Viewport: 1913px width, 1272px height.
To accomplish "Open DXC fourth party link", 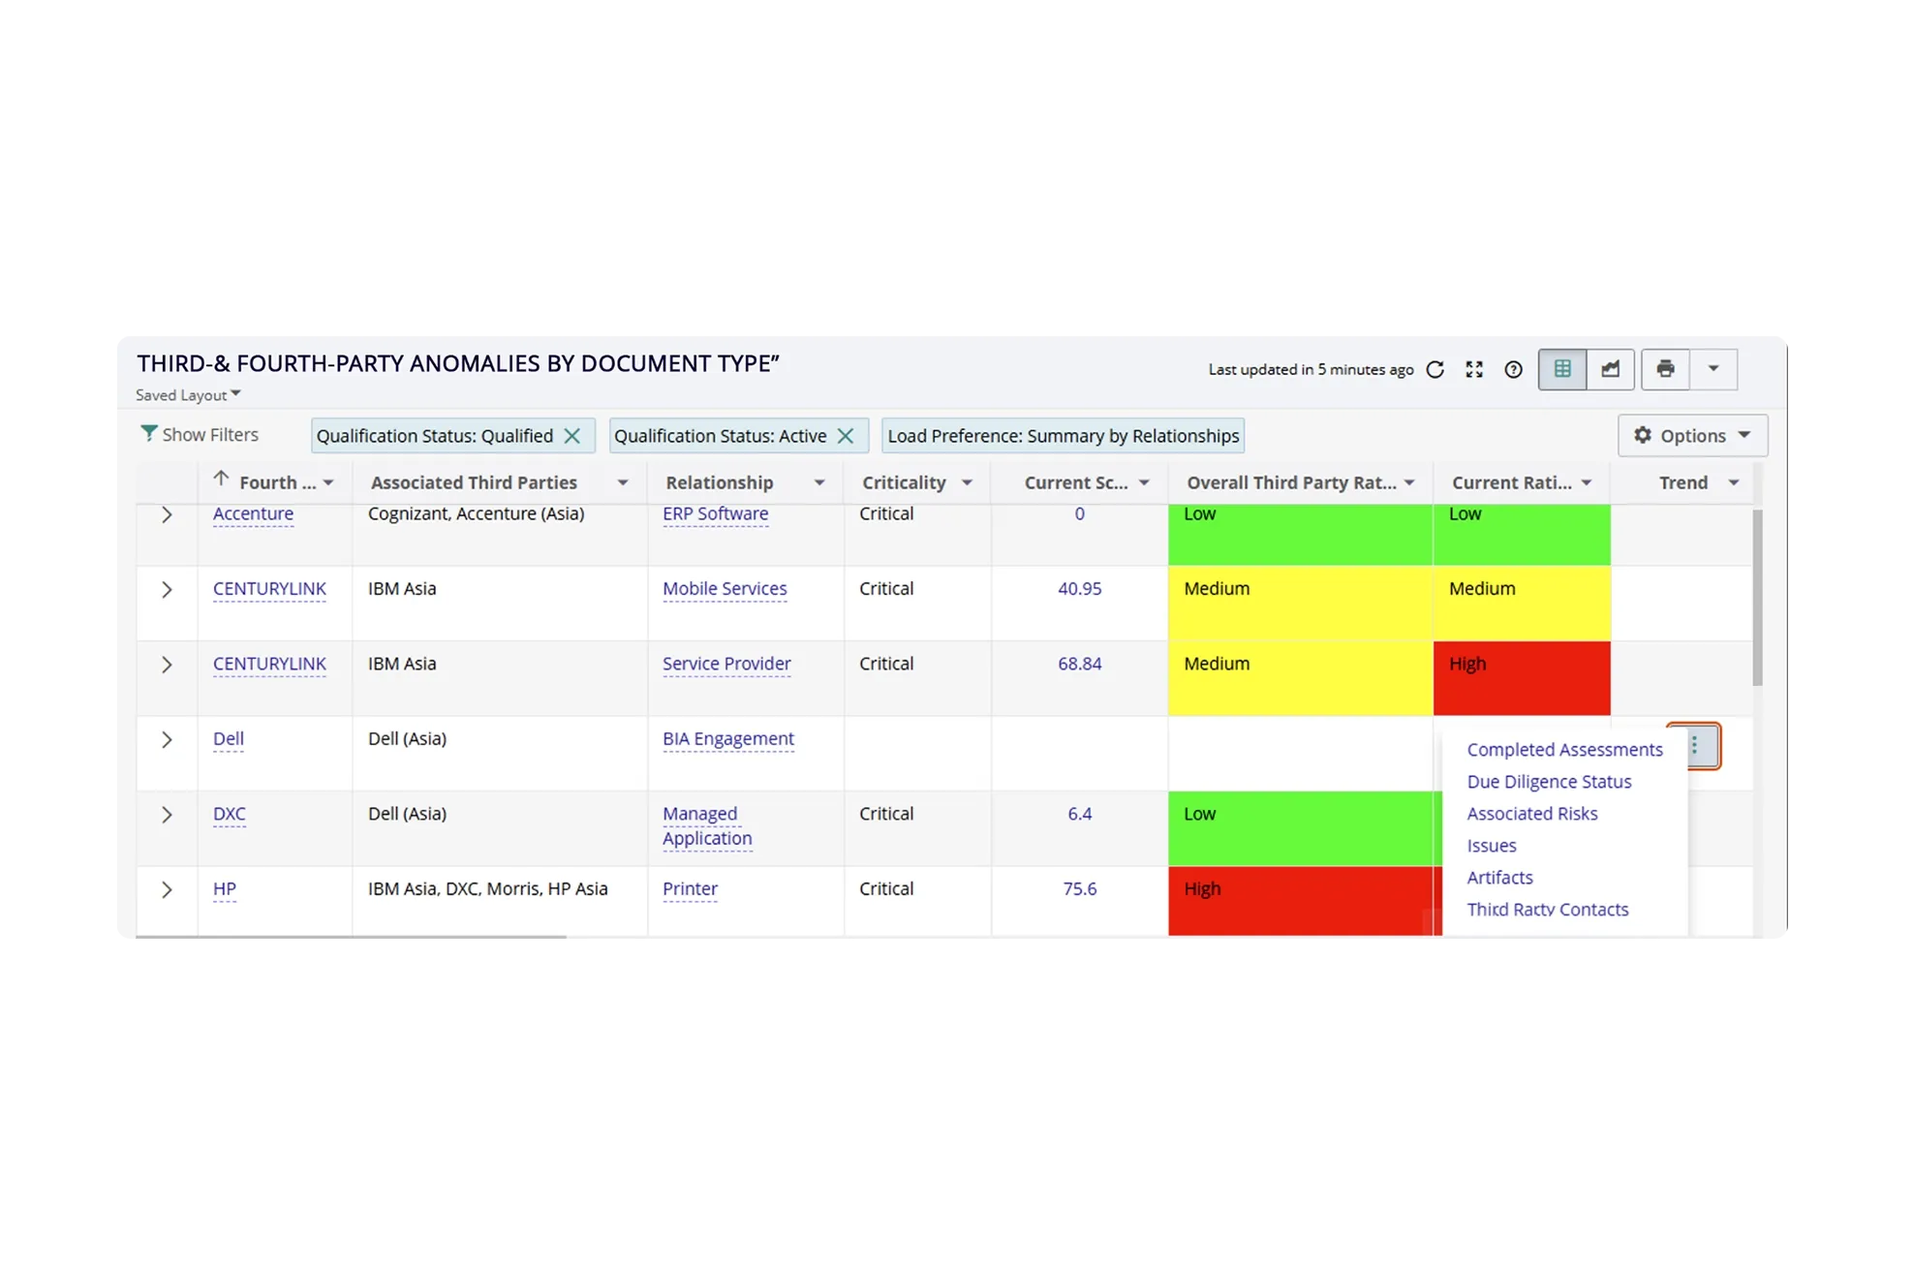I will click(x=230, y=814).
